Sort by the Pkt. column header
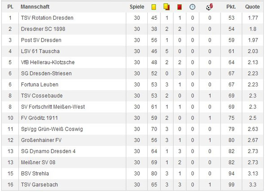 point(231,7)
